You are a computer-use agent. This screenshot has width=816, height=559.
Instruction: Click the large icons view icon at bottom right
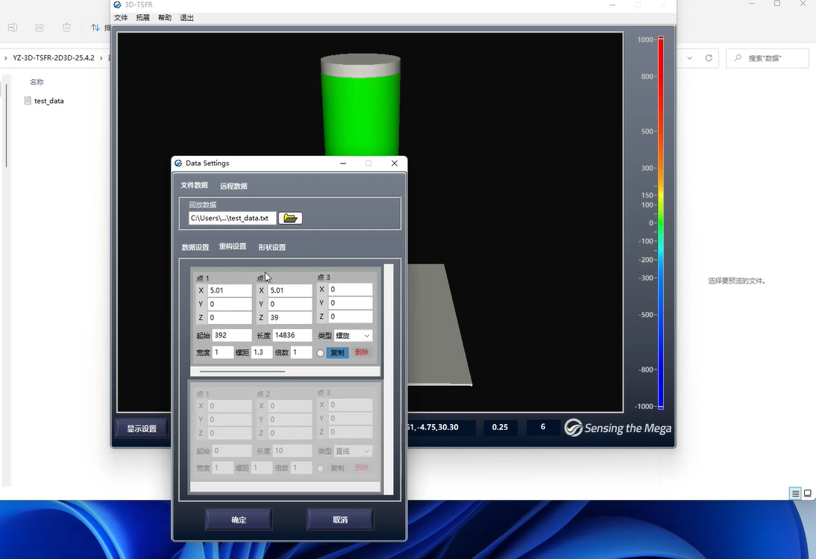(807, 493)
